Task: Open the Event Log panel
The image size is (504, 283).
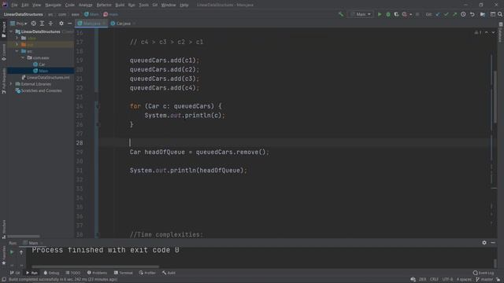Action: pyautogui.click(x=483, y=273)
